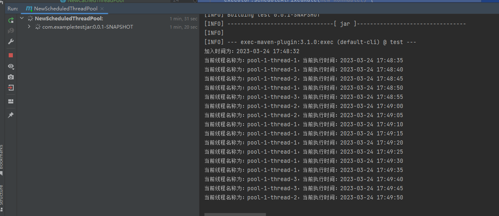Viewport: 499px width, 216px height.
Task: Click the log line timed 17:49:30
Action: (304, 161)
